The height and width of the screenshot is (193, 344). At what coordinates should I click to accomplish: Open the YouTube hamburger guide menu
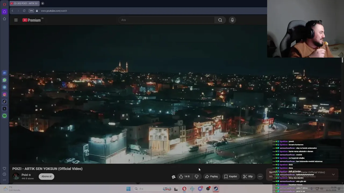(16, 20)
